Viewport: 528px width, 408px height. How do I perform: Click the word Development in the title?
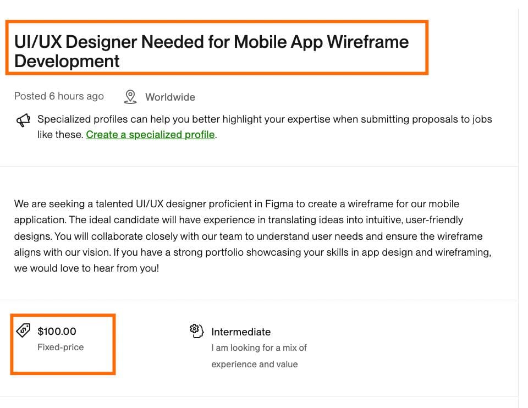pyautogui.click(x=67, y=60)
